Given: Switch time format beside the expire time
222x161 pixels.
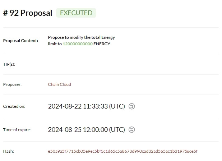Looking at the screenshot, I should click(x=132, y=130).
